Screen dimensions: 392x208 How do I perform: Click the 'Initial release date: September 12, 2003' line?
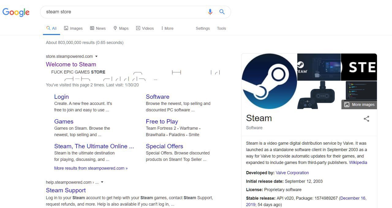coord(284,181)
